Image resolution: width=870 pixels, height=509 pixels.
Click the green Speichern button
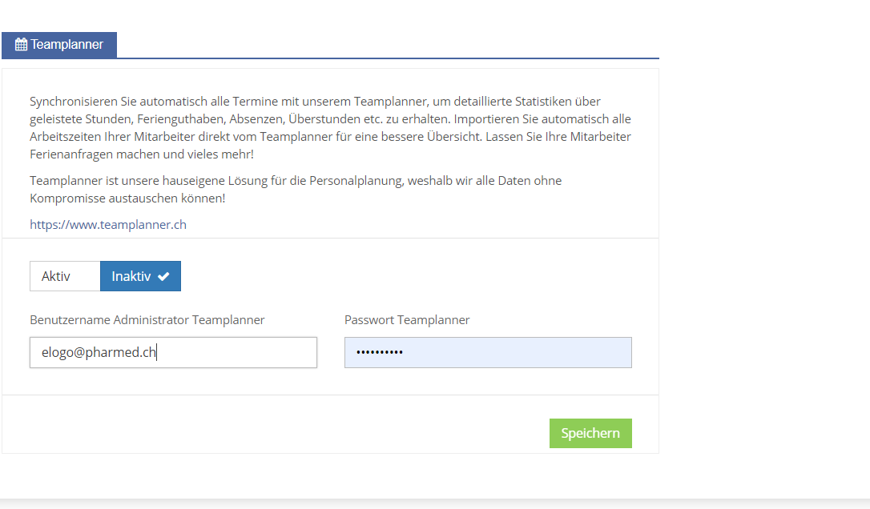tap(590, 433)
